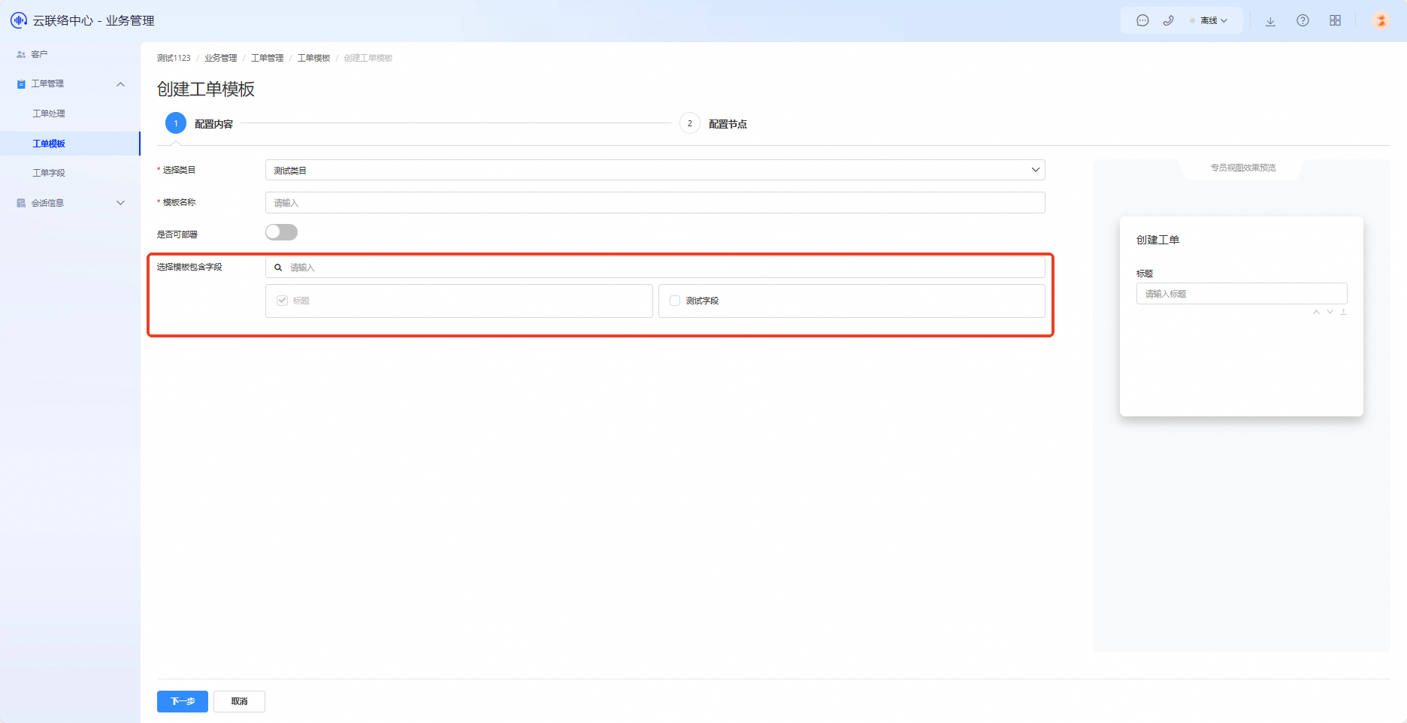The height and width of the screenshot is (723, 1407).
Task: Click the 是否可部署 label
Action: click(x=177, y=234)
